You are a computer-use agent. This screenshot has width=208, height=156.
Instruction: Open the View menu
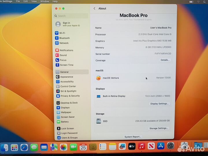point(34,1)
